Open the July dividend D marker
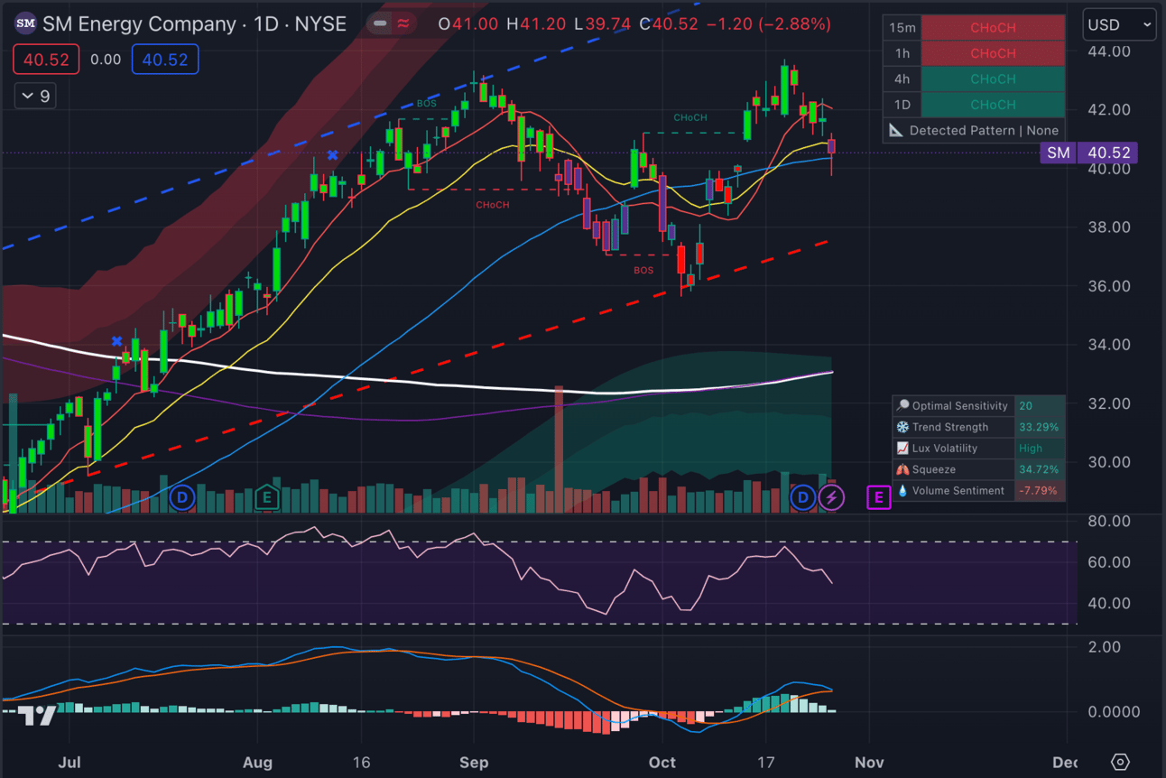 (182, 497)
